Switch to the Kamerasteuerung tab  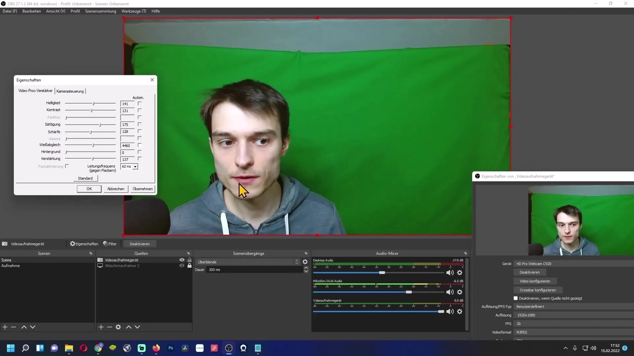tap(70, 91)
